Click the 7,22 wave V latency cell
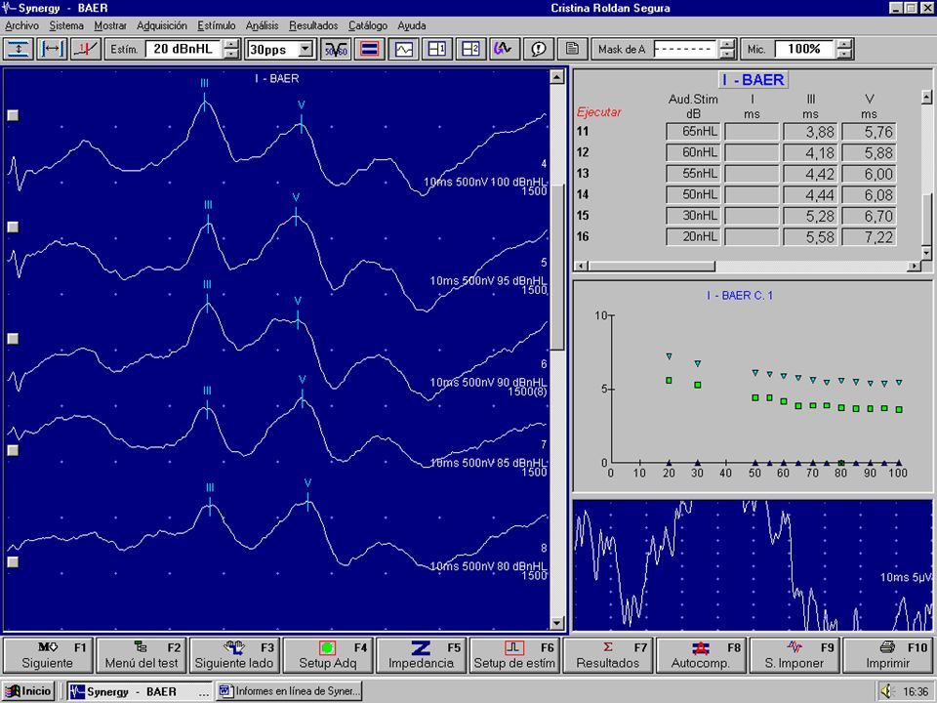The image size is (937, 703). [869, 236]
